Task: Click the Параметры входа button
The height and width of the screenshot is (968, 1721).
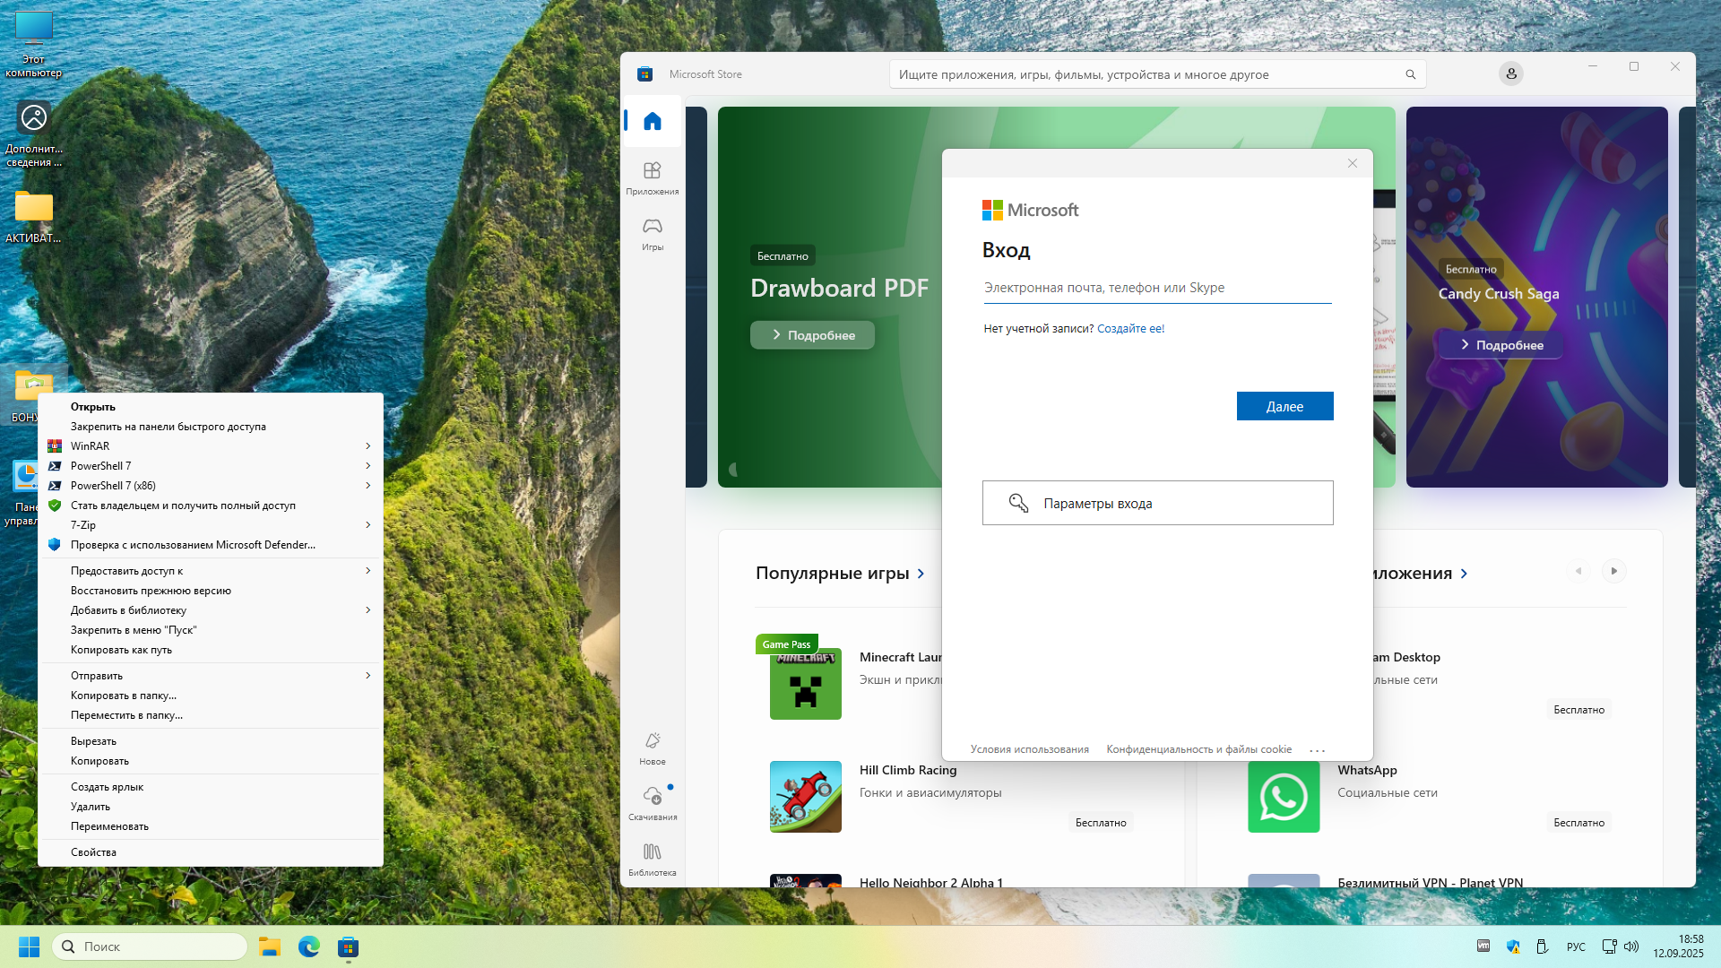Action: (x=1157, y=503)
